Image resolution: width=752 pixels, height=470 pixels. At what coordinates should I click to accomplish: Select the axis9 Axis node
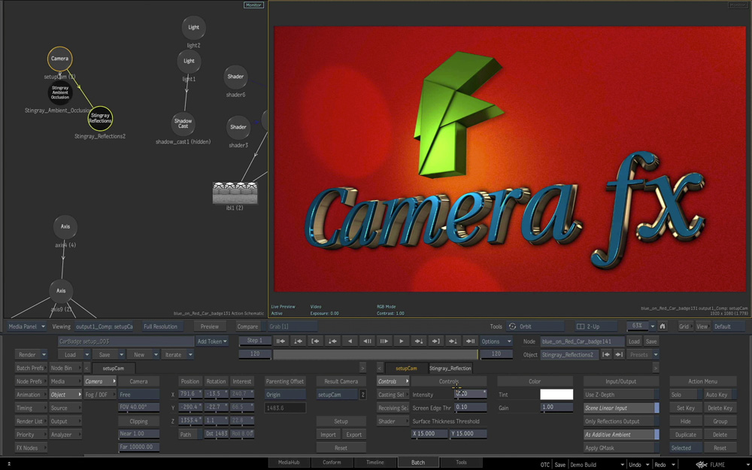click(x=61, y=291)
